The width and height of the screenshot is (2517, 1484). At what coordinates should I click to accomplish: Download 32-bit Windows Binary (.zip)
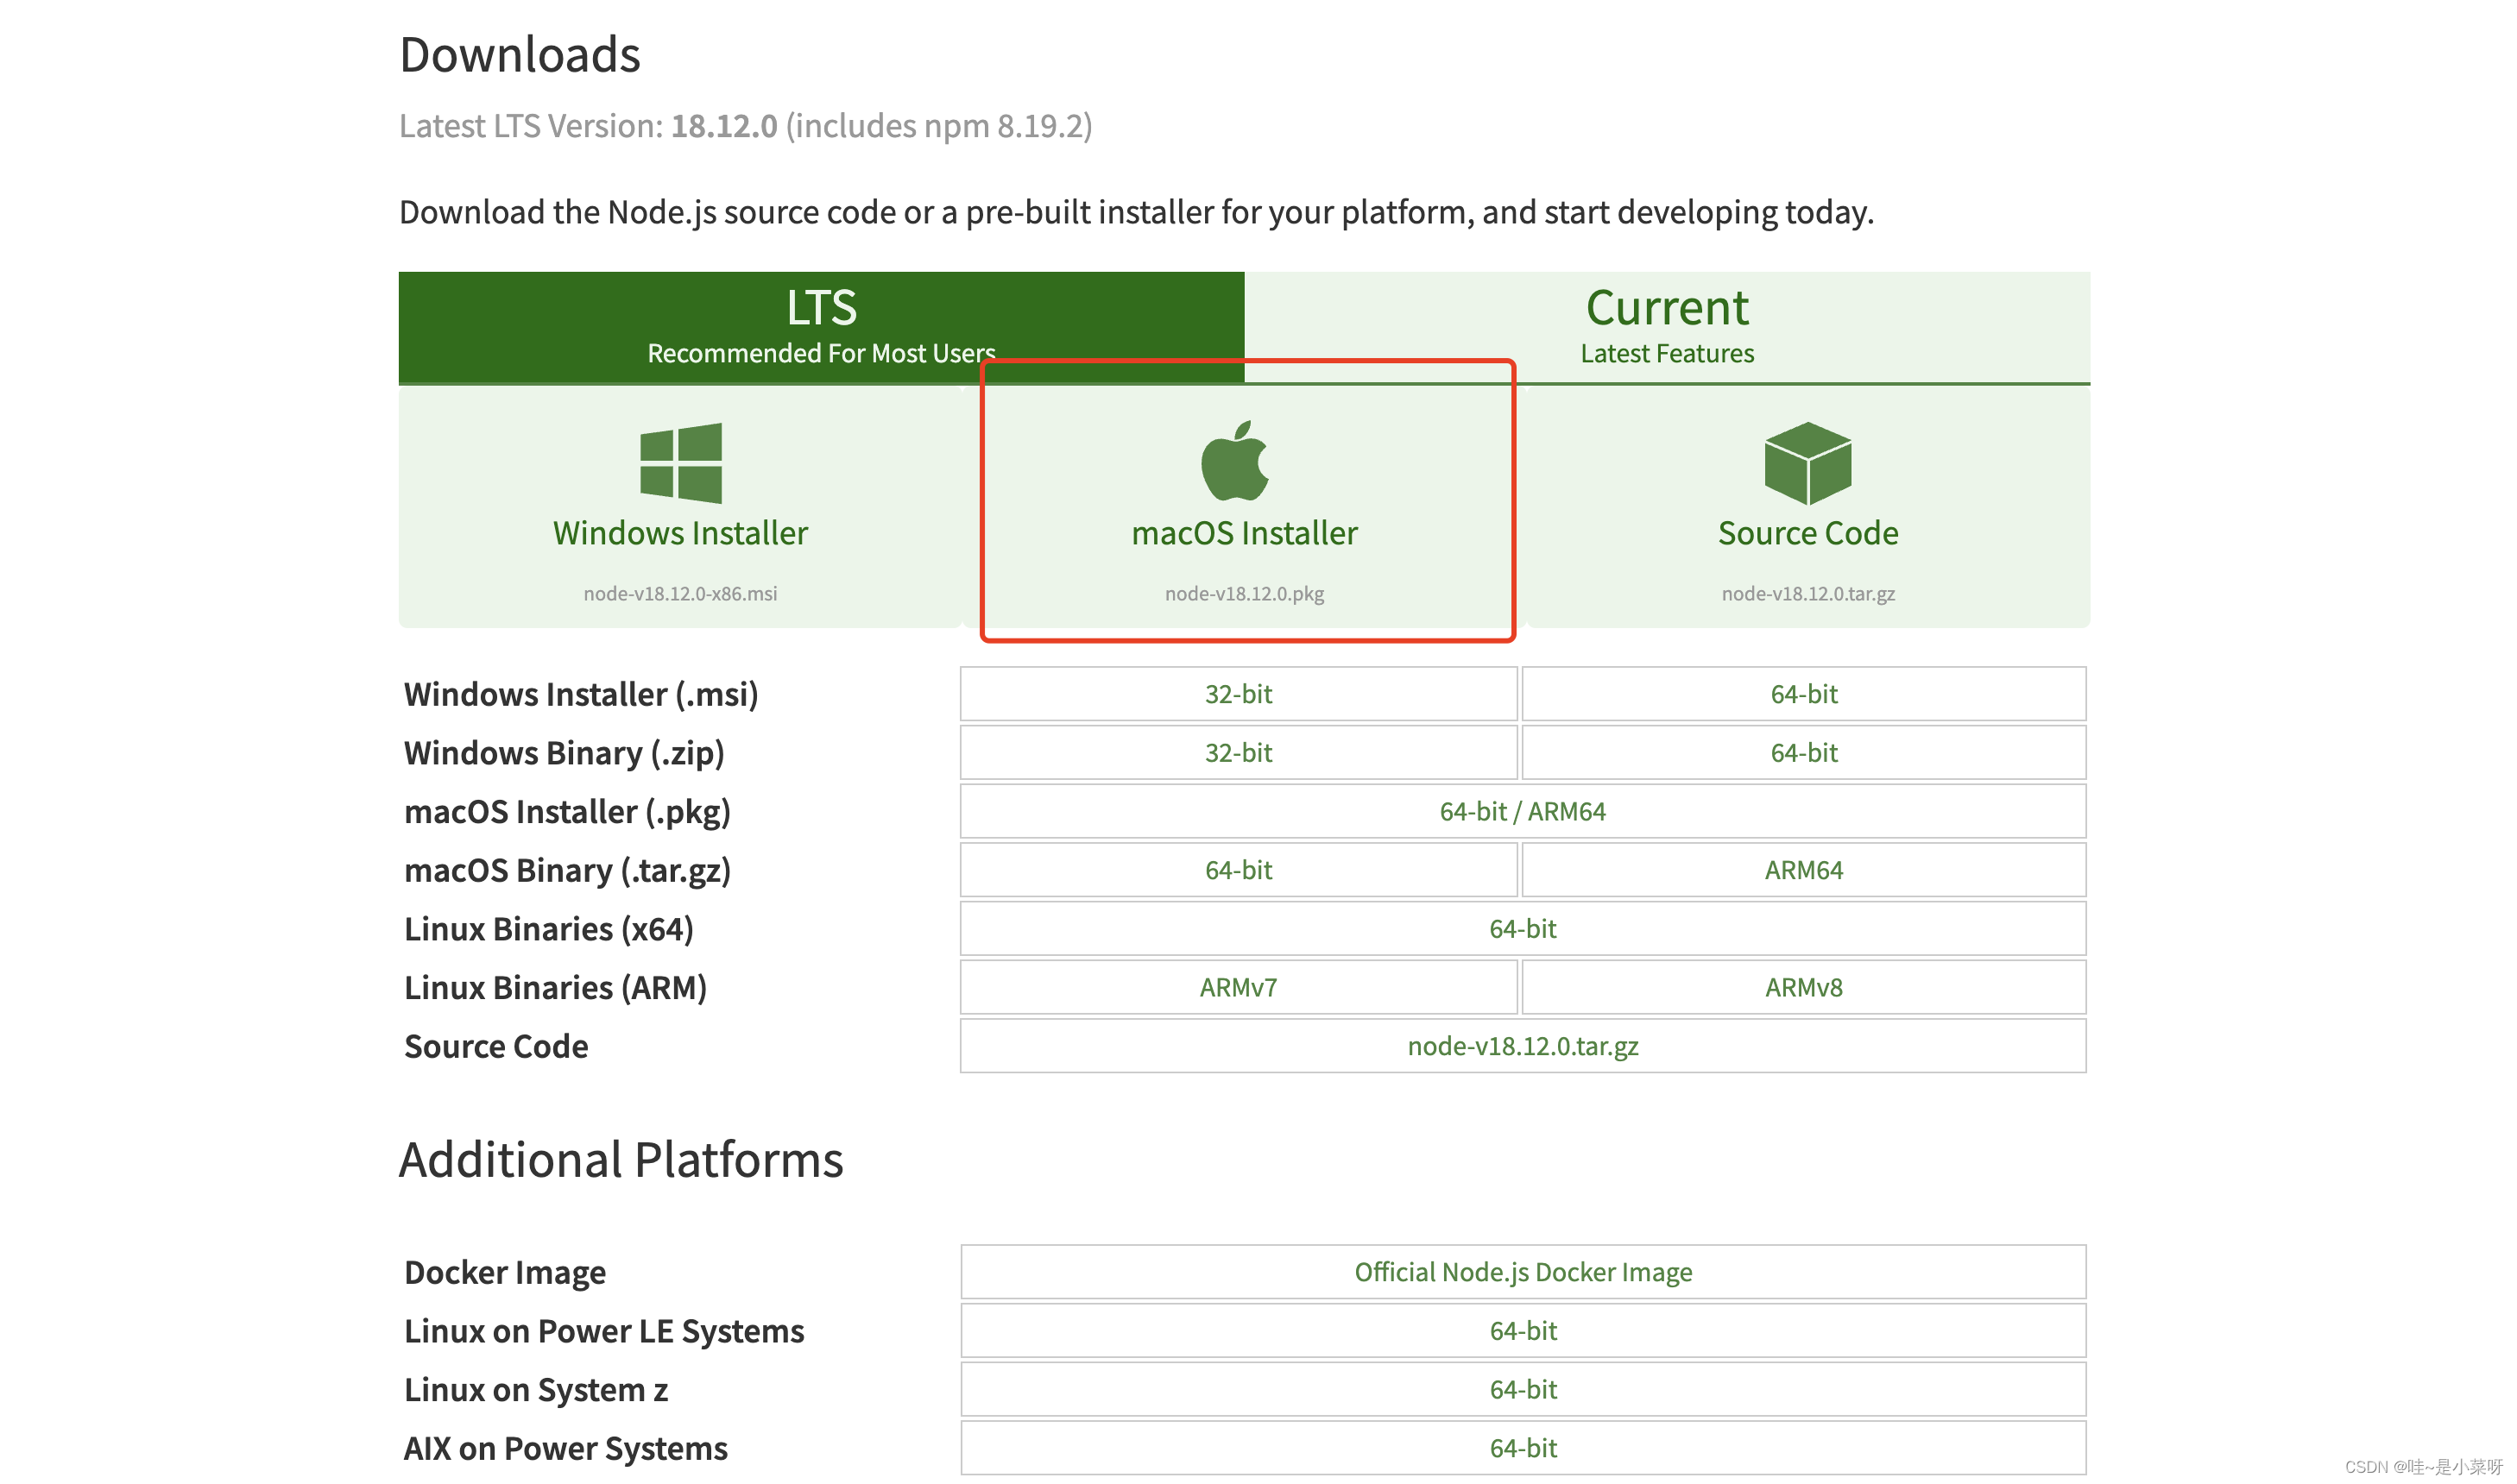point(1238,753)
